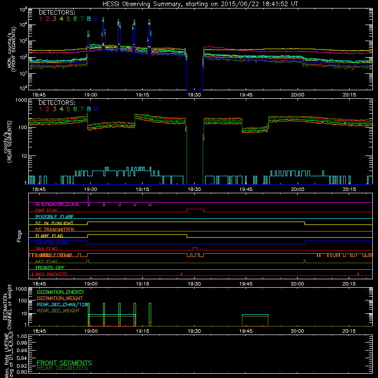Screen dimensions: 378x378
Task: Select the SC_IN_SUNLIGHT flag label
Action: pyautogui.click(x=54, y=223)
